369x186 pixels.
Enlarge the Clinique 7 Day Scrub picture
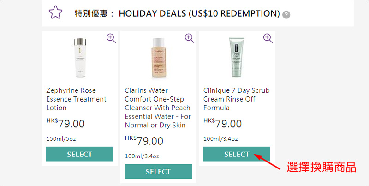(268, 38)
